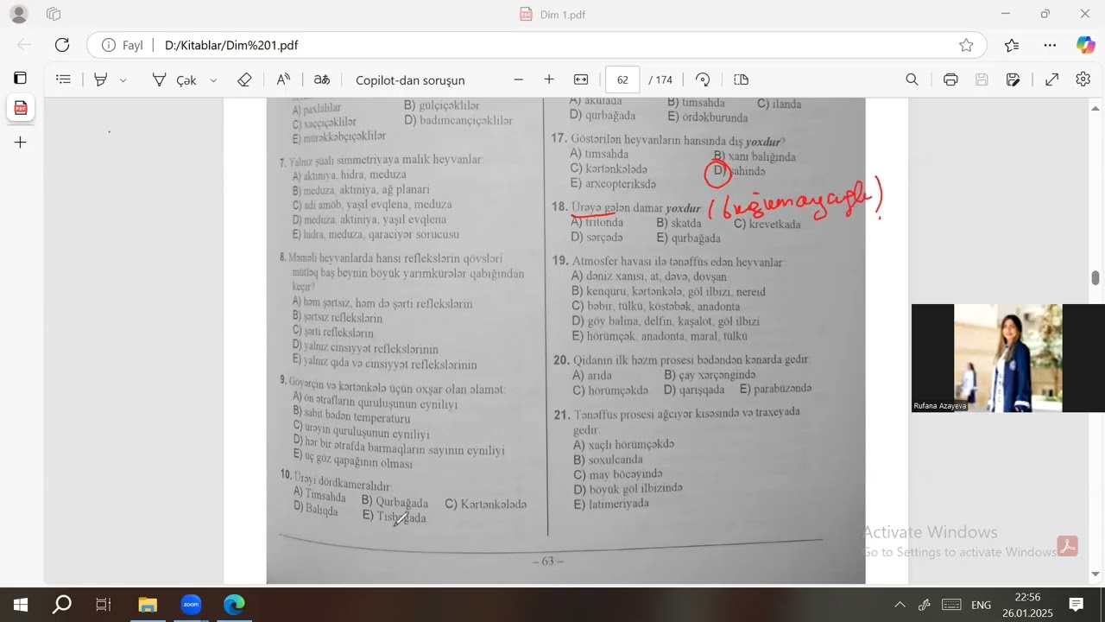The image size is (1105, 622).
Task: Open Edge workspaces menu
Action: click(54, 14)
